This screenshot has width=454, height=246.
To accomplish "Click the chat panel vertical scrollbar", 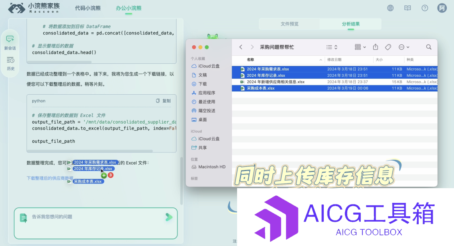I will pos(182,181).
